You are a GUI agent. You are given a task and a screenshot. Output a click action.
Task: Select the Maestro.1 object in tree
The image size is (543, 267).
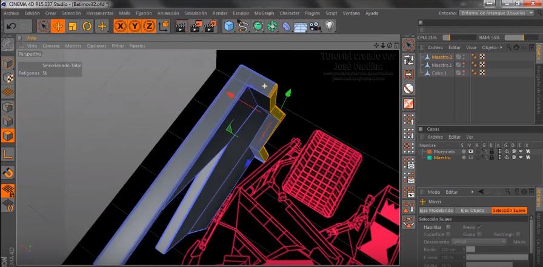pyautogui.click(x=442, y=65)
